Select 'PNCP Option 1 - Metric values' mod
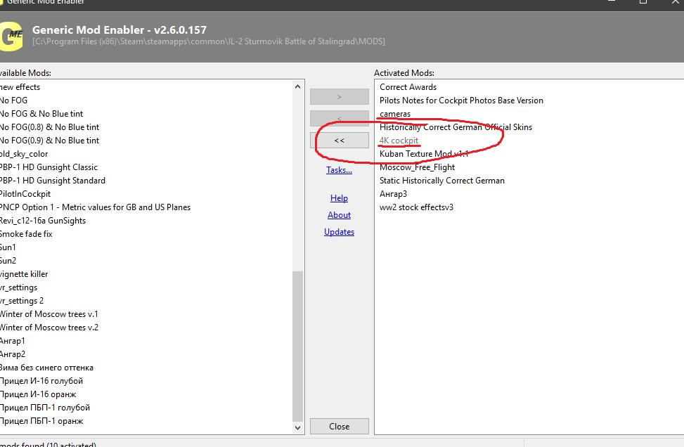Screen dimensions: 684x447 click(x=95, y=207)
